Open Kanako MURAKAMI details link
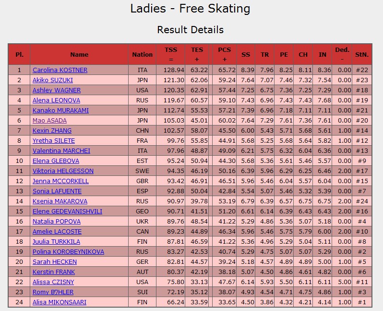This screenshot has height=311, width=383. coord(60,111)
